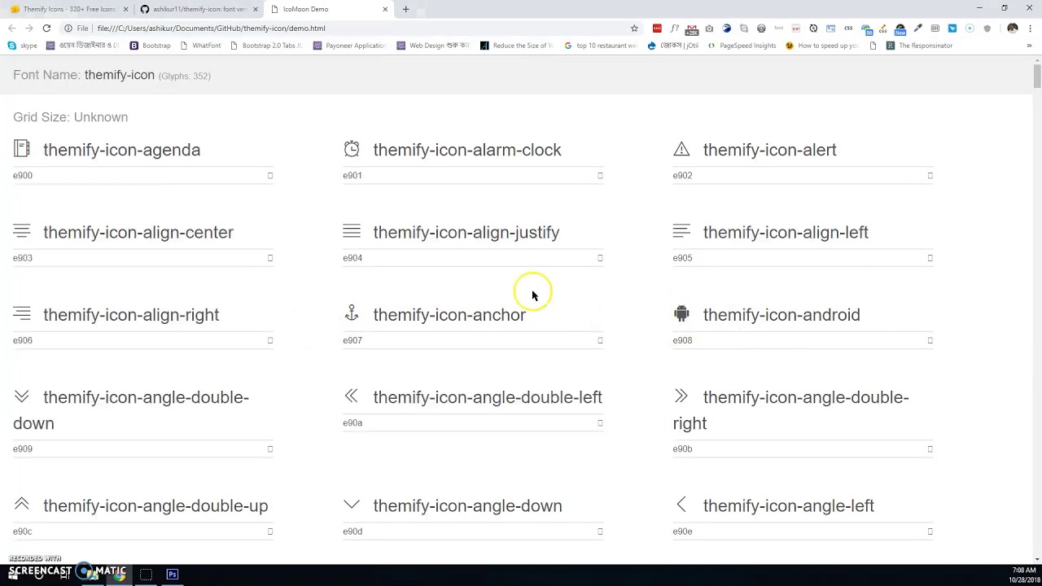Open the eyedropper color picker extension

(x=917, y=28)
